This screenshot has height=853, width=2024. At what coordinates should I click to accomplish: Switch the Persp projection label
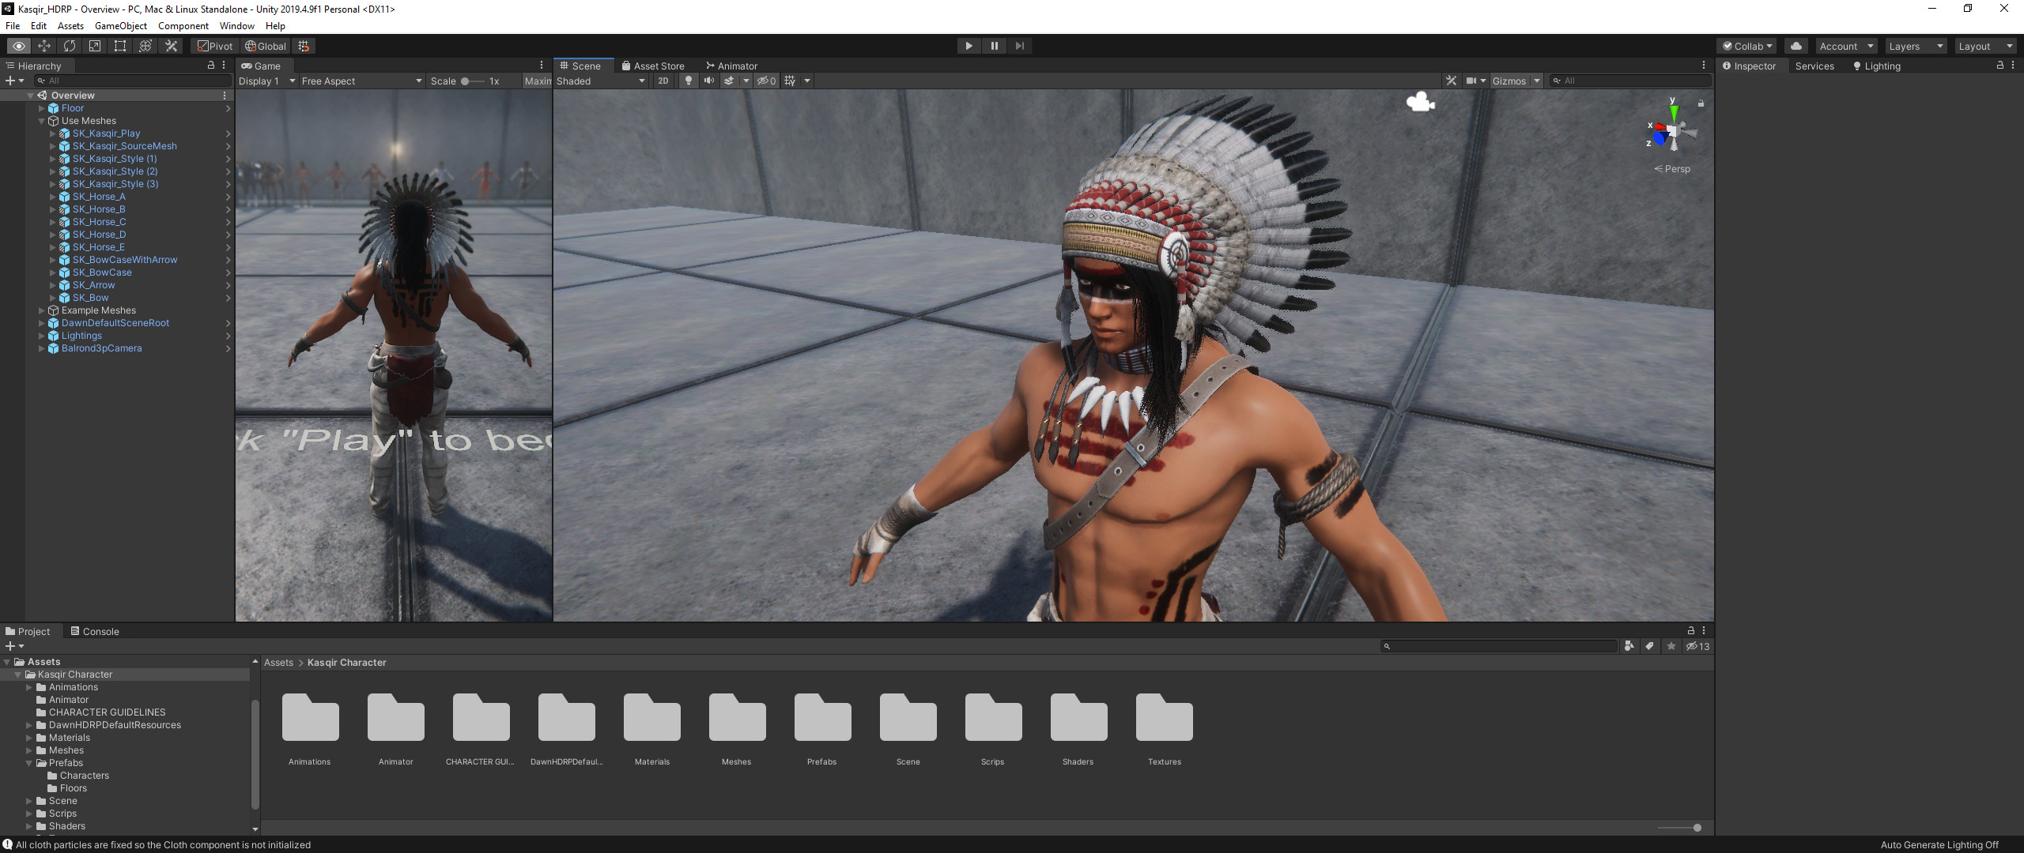pos(1672,169)
